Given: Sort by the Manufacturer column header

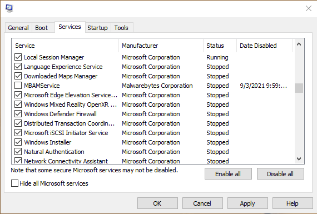Looking at the screenshot, I should (161, 46).
